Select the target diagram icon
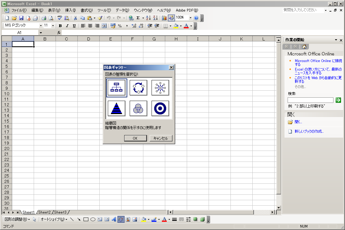 point(160,108)
